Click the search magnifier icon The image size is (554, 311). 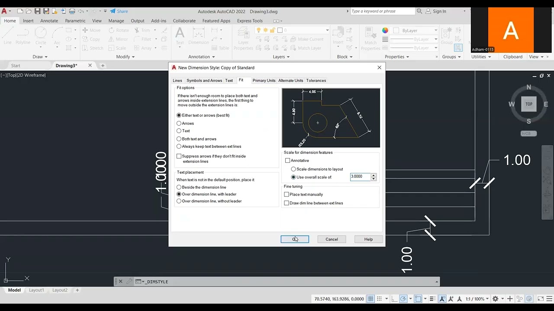click(419, 11)
